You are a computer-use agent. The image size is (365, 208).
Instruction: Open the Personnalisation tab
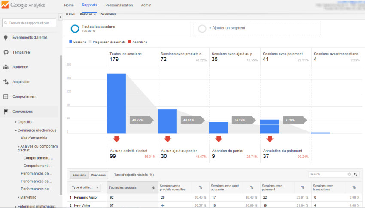pos(119,5)
